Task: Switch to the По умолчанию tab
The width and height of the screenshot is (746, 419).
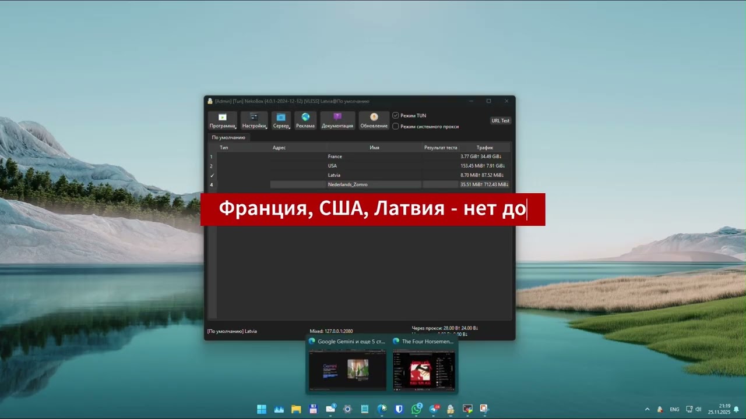Action: coord(228,137)
